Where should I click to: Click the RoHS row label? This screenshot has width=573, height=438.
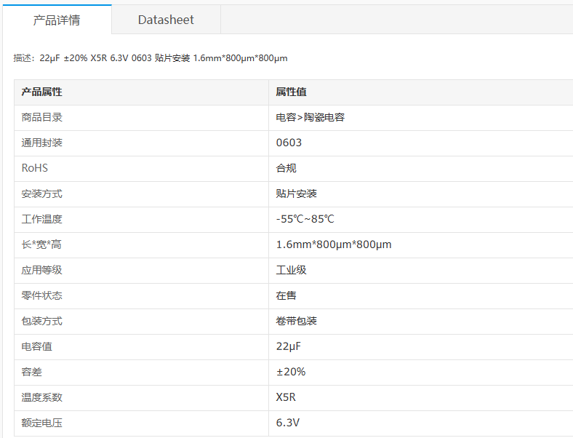35,168
